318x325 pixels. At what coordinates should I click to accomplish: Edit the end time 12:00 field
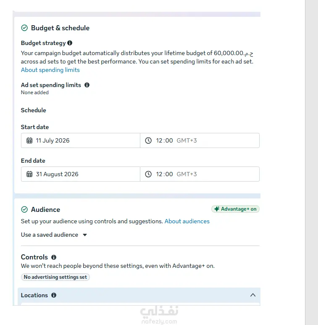coord(200,174)
